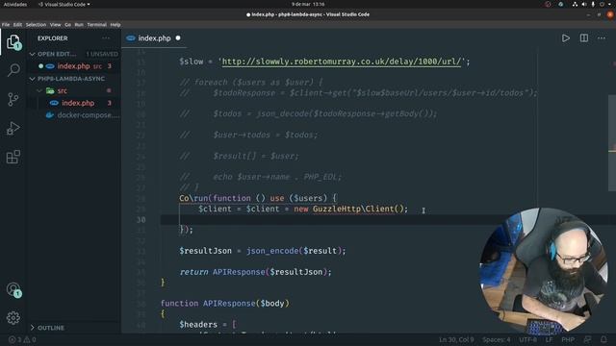Screen dimensions: 616x346
Task: Switch to the index.php editor tab
Action: 154,38
